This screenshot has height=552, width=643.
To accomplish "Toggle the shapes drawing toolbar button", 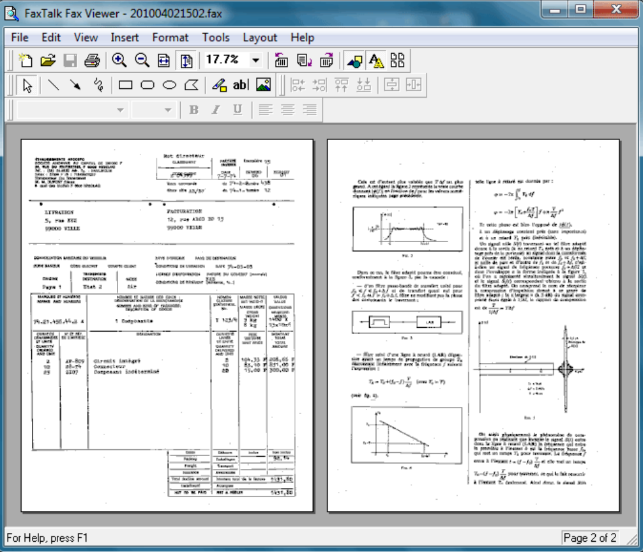I will point(354,60).
